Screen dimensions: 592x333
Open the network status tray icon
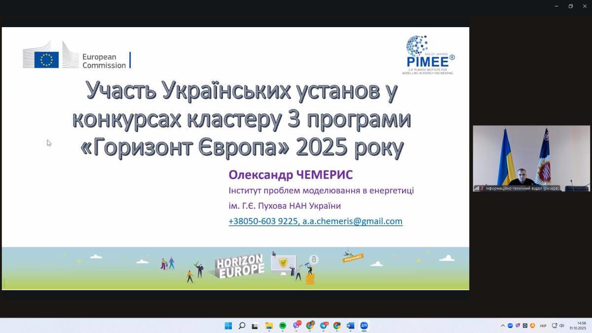[555, 326]
